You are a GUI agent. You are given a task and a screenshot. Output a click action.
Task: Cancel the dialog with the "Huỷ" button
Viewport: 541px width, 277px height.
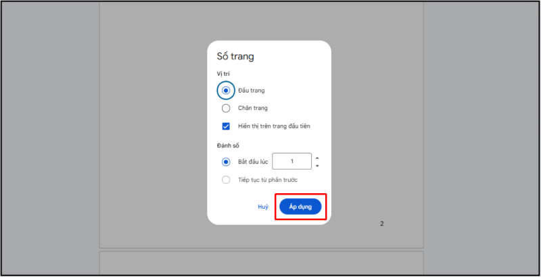pyautogui.click(x=263, y=207)
